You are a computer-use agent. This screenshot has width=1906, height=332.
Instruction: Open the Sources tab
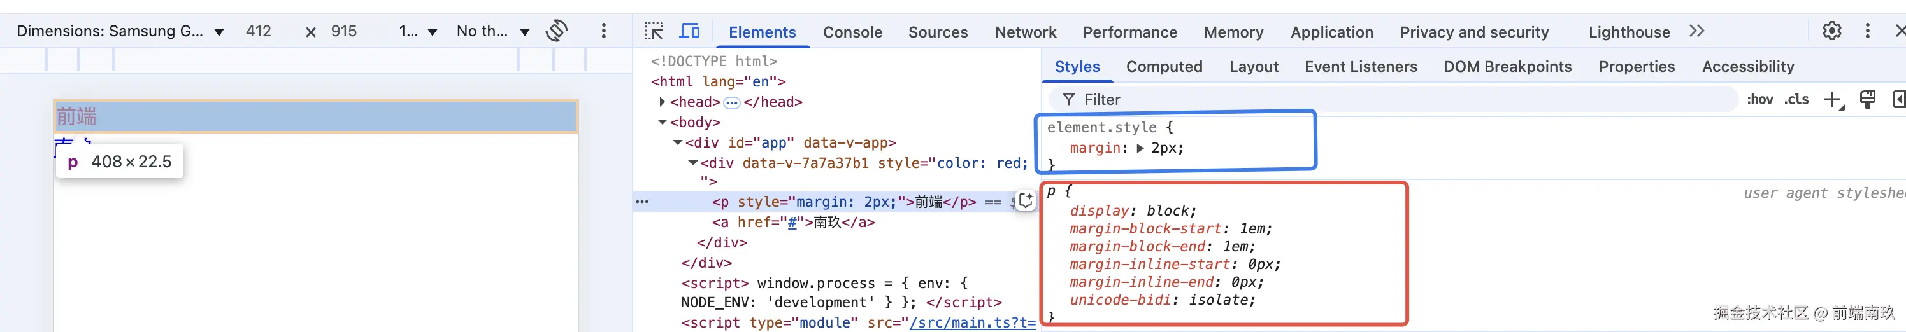pos(938,32)
